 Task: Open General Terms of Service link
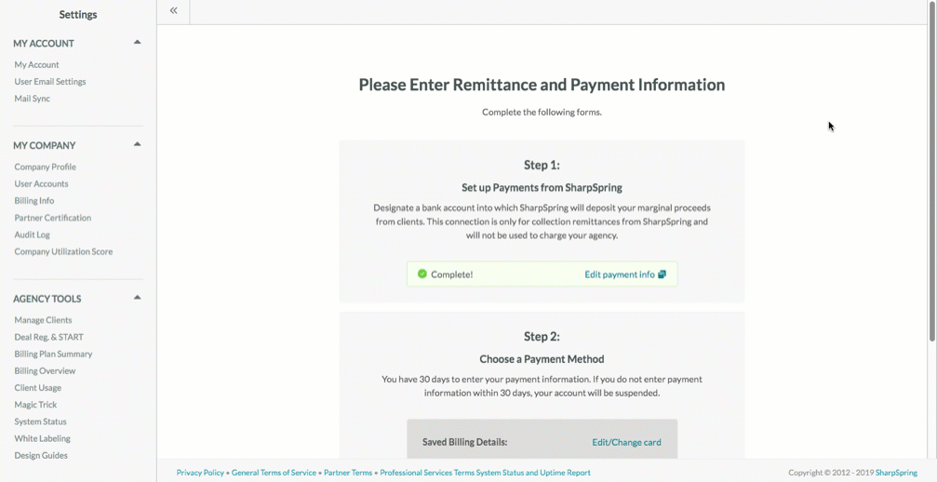(274, 473)
